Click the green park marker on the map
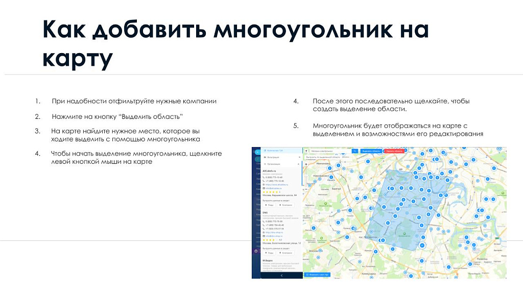 coord(325,204)
